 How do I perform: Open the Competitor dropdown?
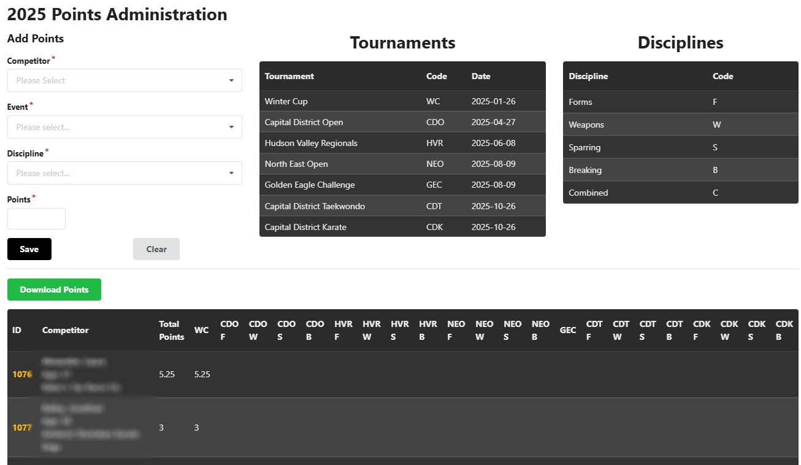(125, 80)
